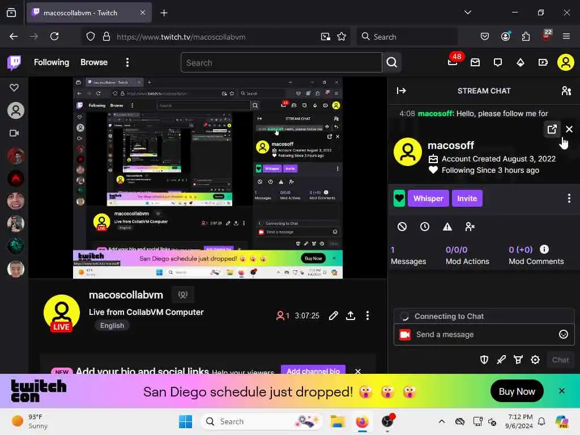This screenshot has width=580, height=435.
Task: Bookmark page with Firefox star icon
Action: (x=342, y=37)
